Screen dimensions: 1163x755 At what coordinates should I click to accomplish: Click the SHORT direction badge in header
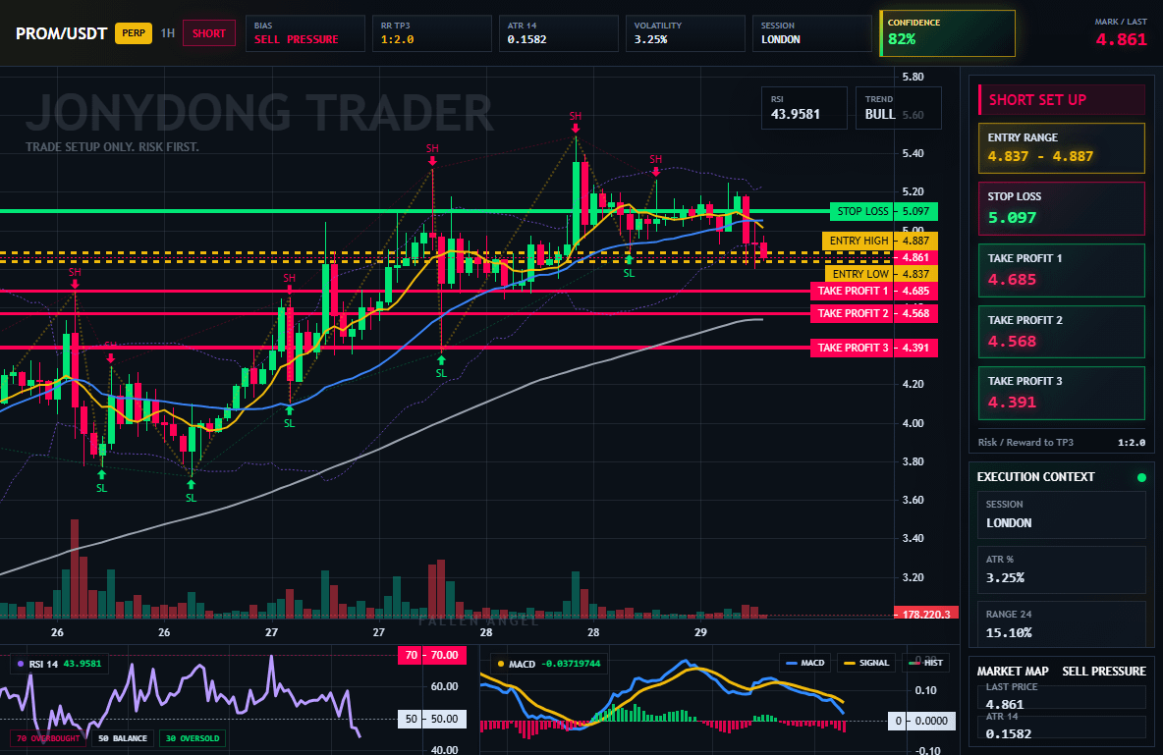click(x=209, y=33)
